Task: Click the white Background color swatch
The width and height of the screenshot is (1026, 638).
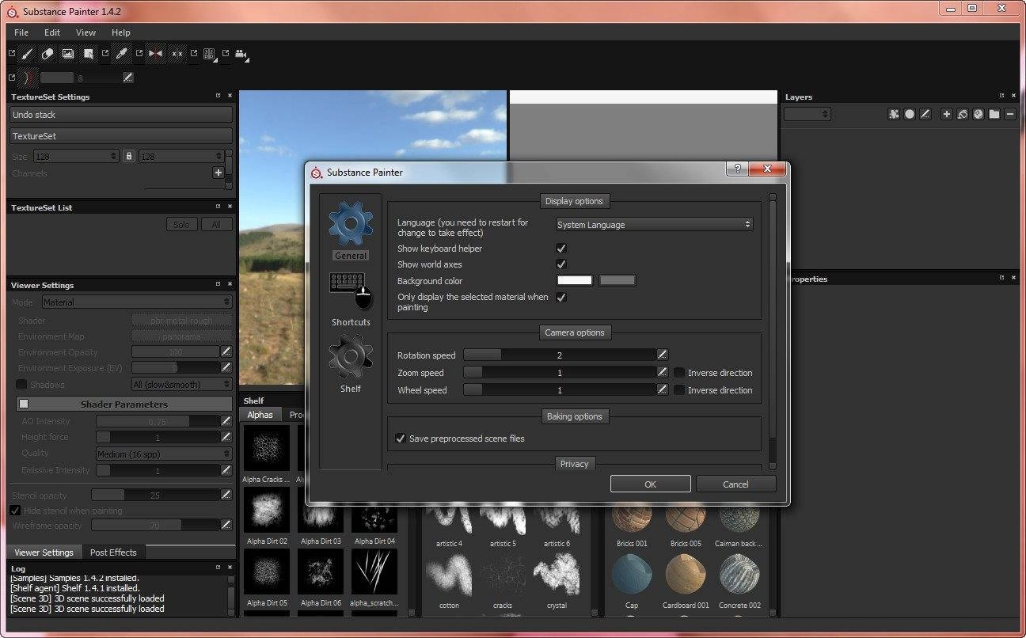Action: tap(575, 280)
